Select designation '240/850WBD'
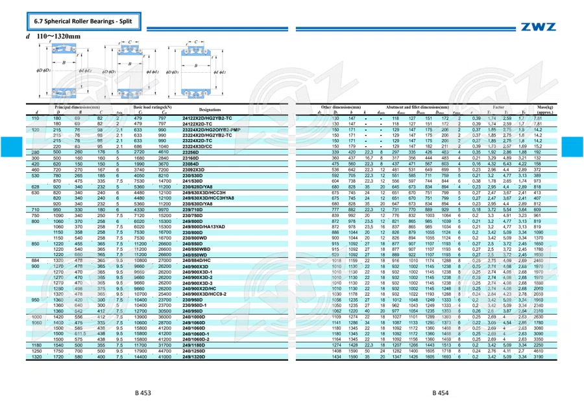Viewport: 584px width, 414px height. pos(196,249)
